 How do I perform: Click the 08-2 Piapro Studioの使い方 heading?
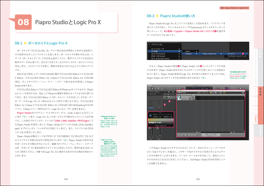(171, 16)
